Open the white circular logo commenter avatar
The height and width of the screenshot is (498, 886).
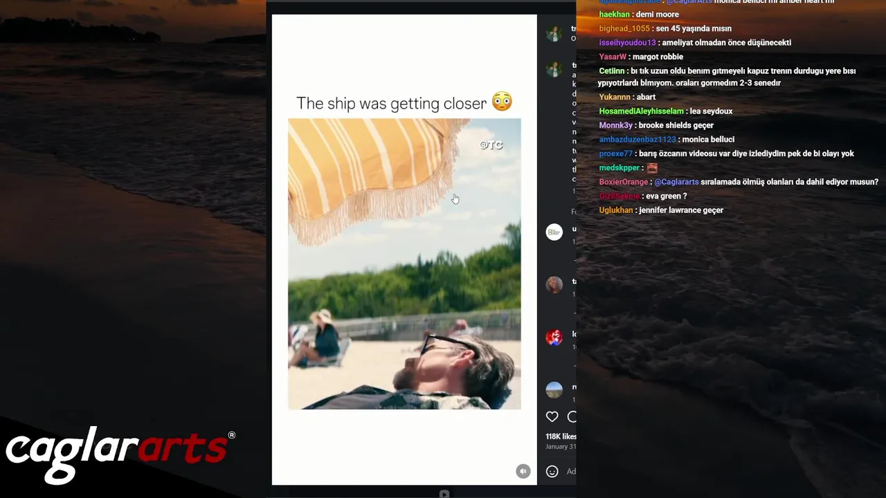pos(554,232)
